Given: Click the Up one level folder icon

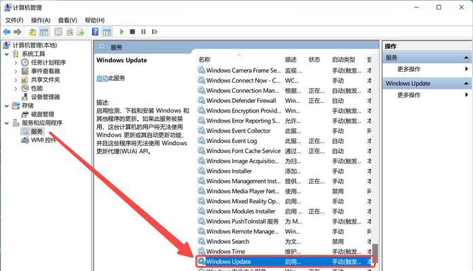Looking at the screenshot, I should tap(33, 32).
